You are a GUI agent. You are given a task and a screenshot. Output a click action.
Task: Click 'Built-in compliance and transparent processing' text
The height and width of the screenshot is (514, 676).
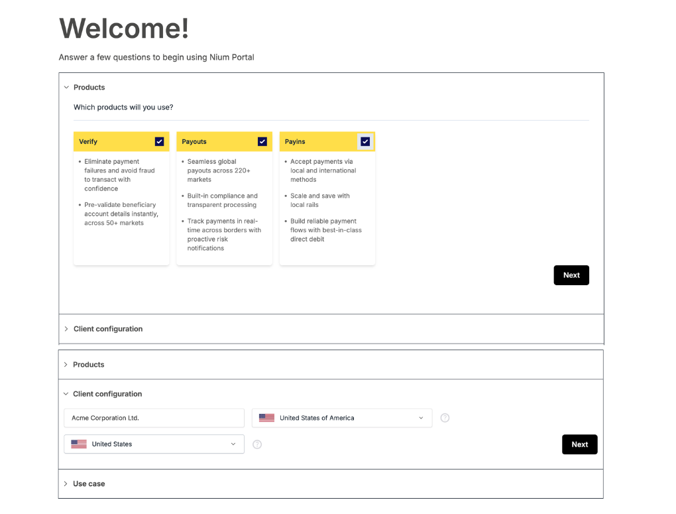coord(222,200)
